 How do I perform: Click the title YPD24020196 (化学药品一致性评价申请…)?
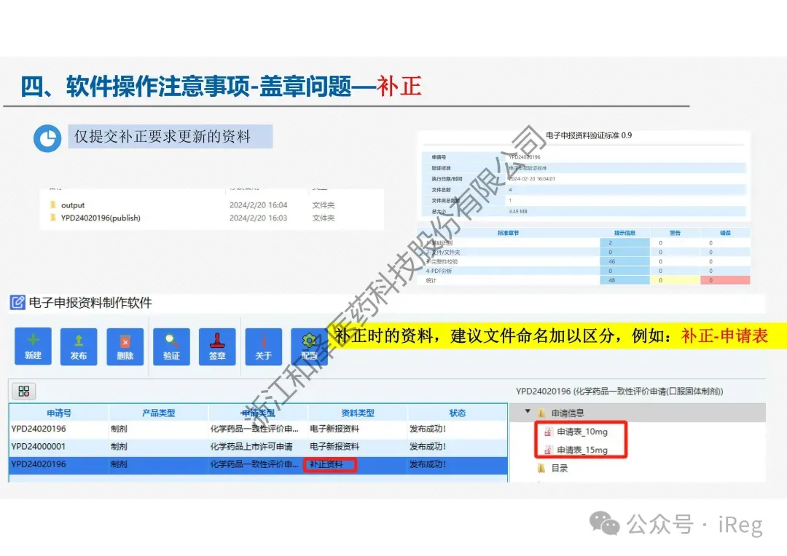pyautogui.click(x=619, y=392)
